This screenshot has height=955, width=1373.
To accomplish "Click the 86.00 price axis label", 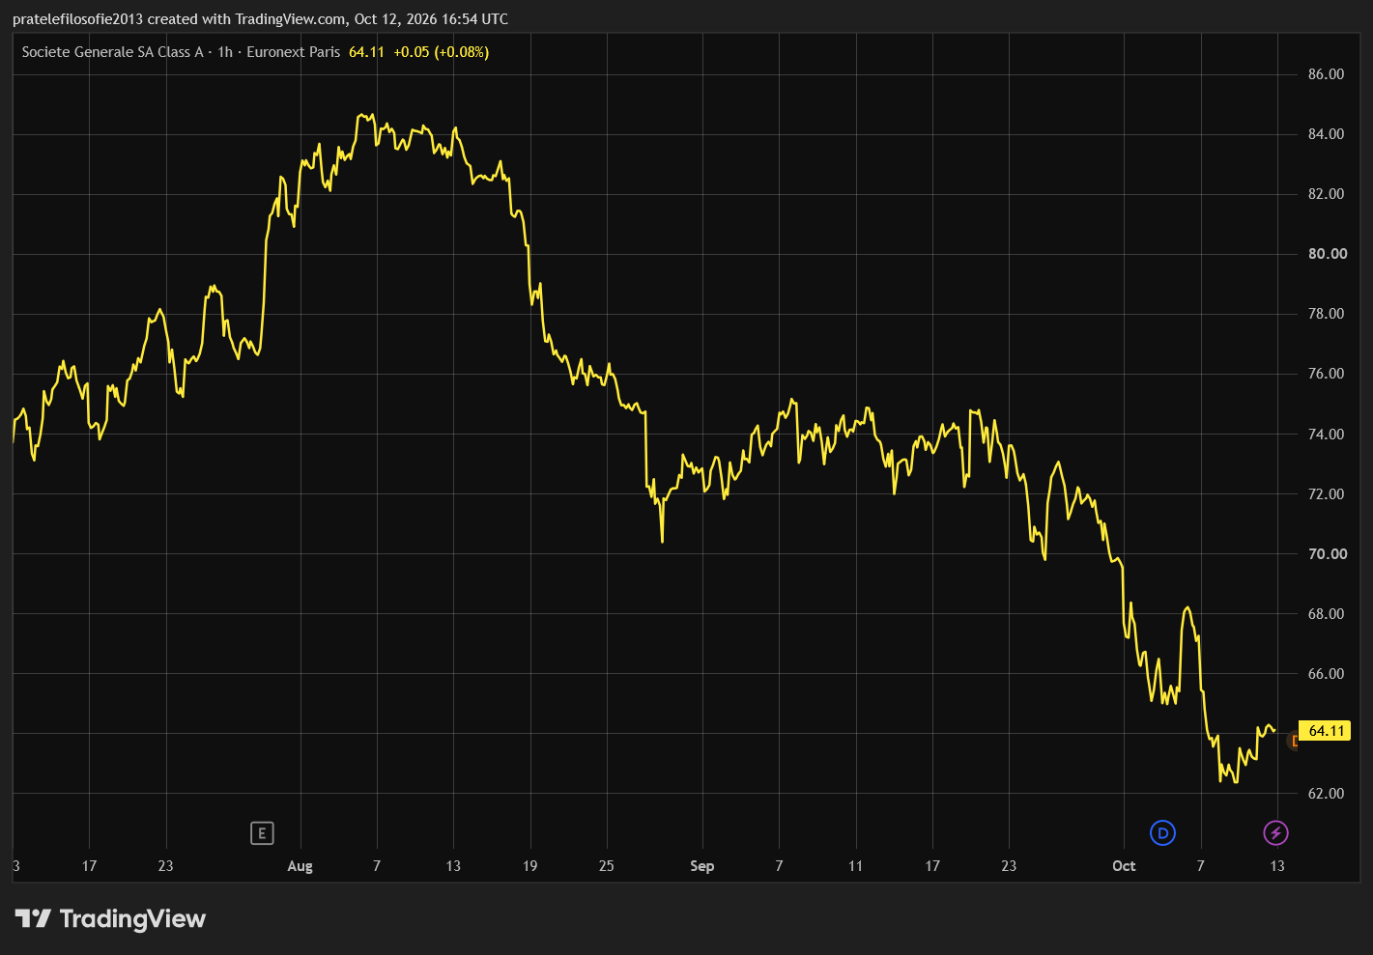I will [x=1326, y=74].
